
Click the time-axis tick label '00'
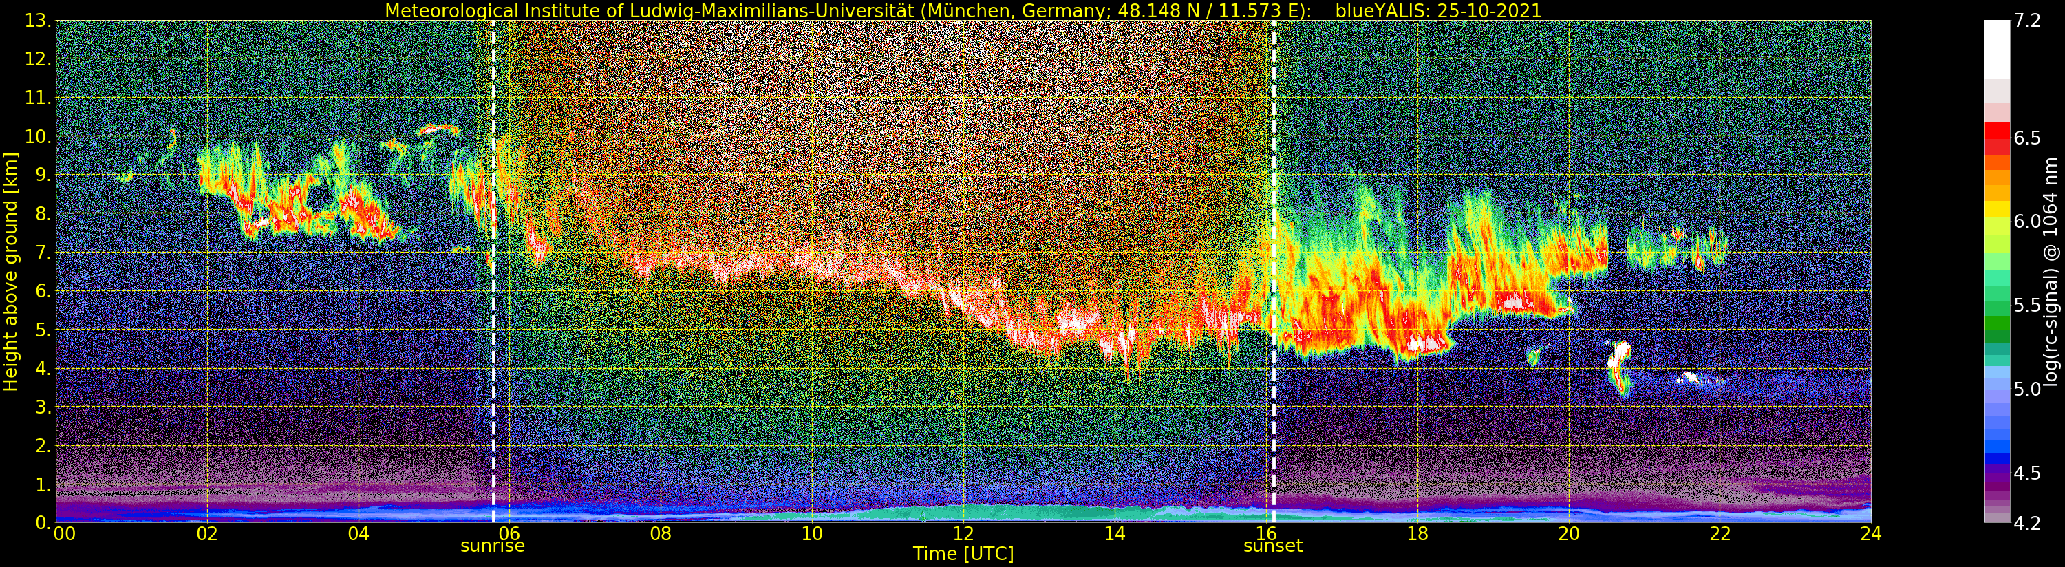pos(64,534)
